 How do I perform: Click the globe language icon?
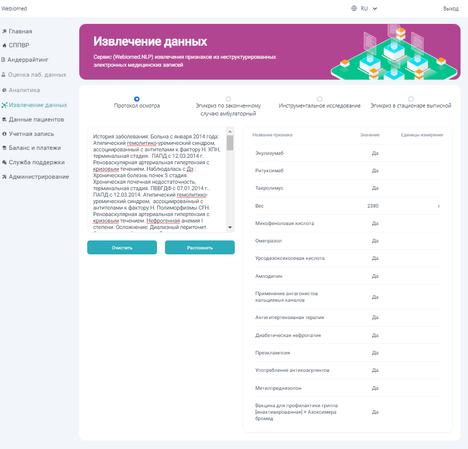tap(354, 8)
